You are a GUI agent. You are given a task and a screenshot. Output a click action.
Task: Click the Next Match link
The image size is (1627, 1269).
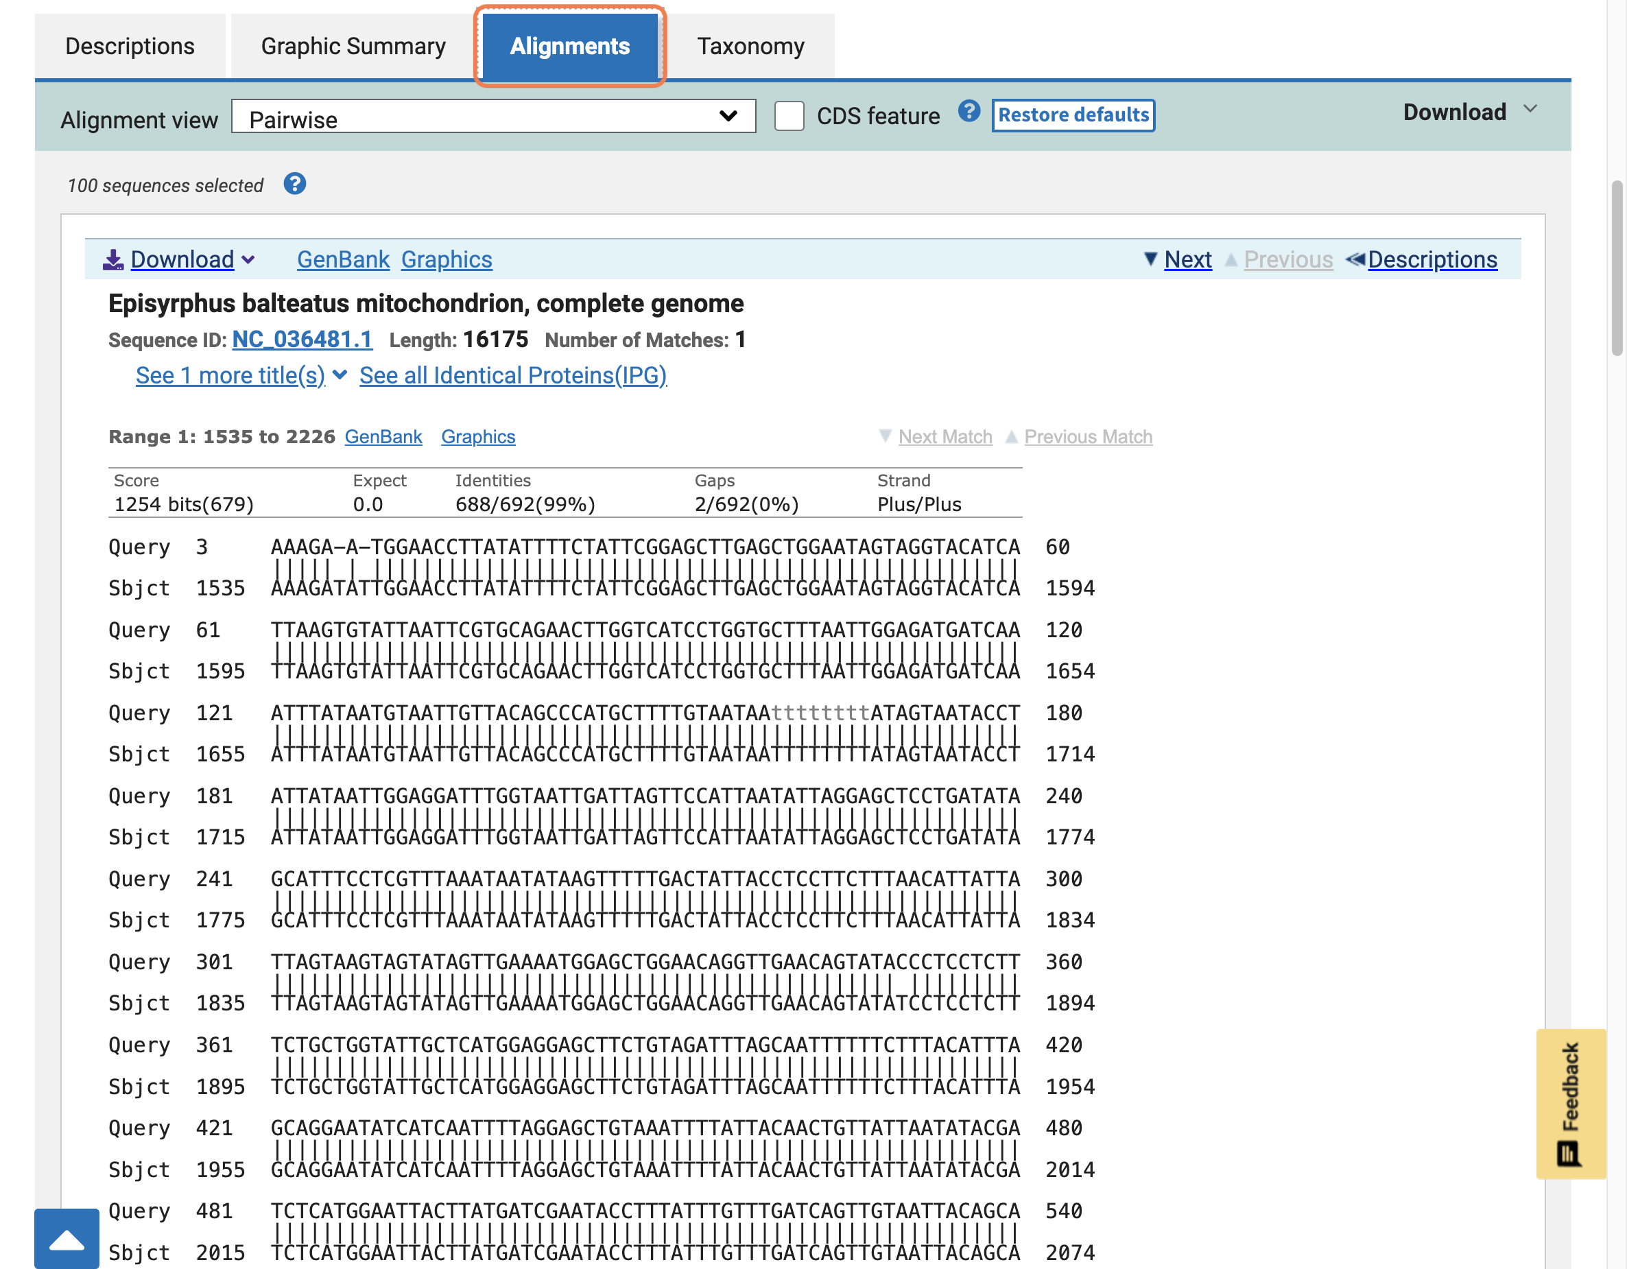945,437
